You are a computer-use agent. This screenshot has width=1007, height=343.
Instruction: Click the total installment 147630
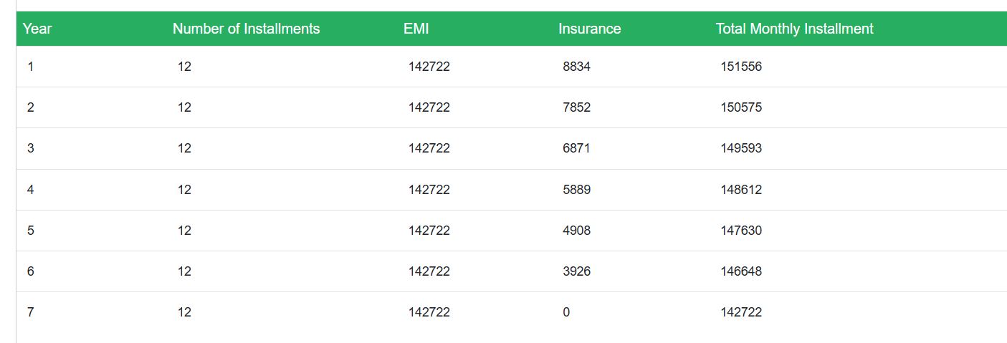741,231
